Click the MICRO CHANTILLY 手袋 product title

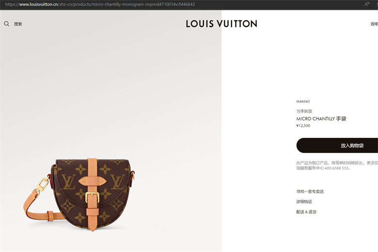[321, 119]
